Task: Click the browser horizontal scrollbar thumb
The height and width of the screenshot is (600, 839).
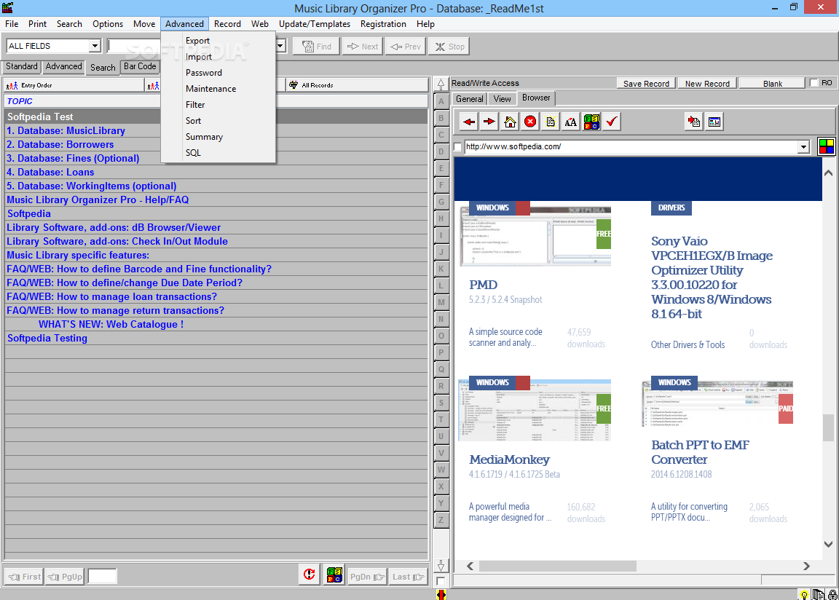Action: pyautogui.click(x=558, y=566)
